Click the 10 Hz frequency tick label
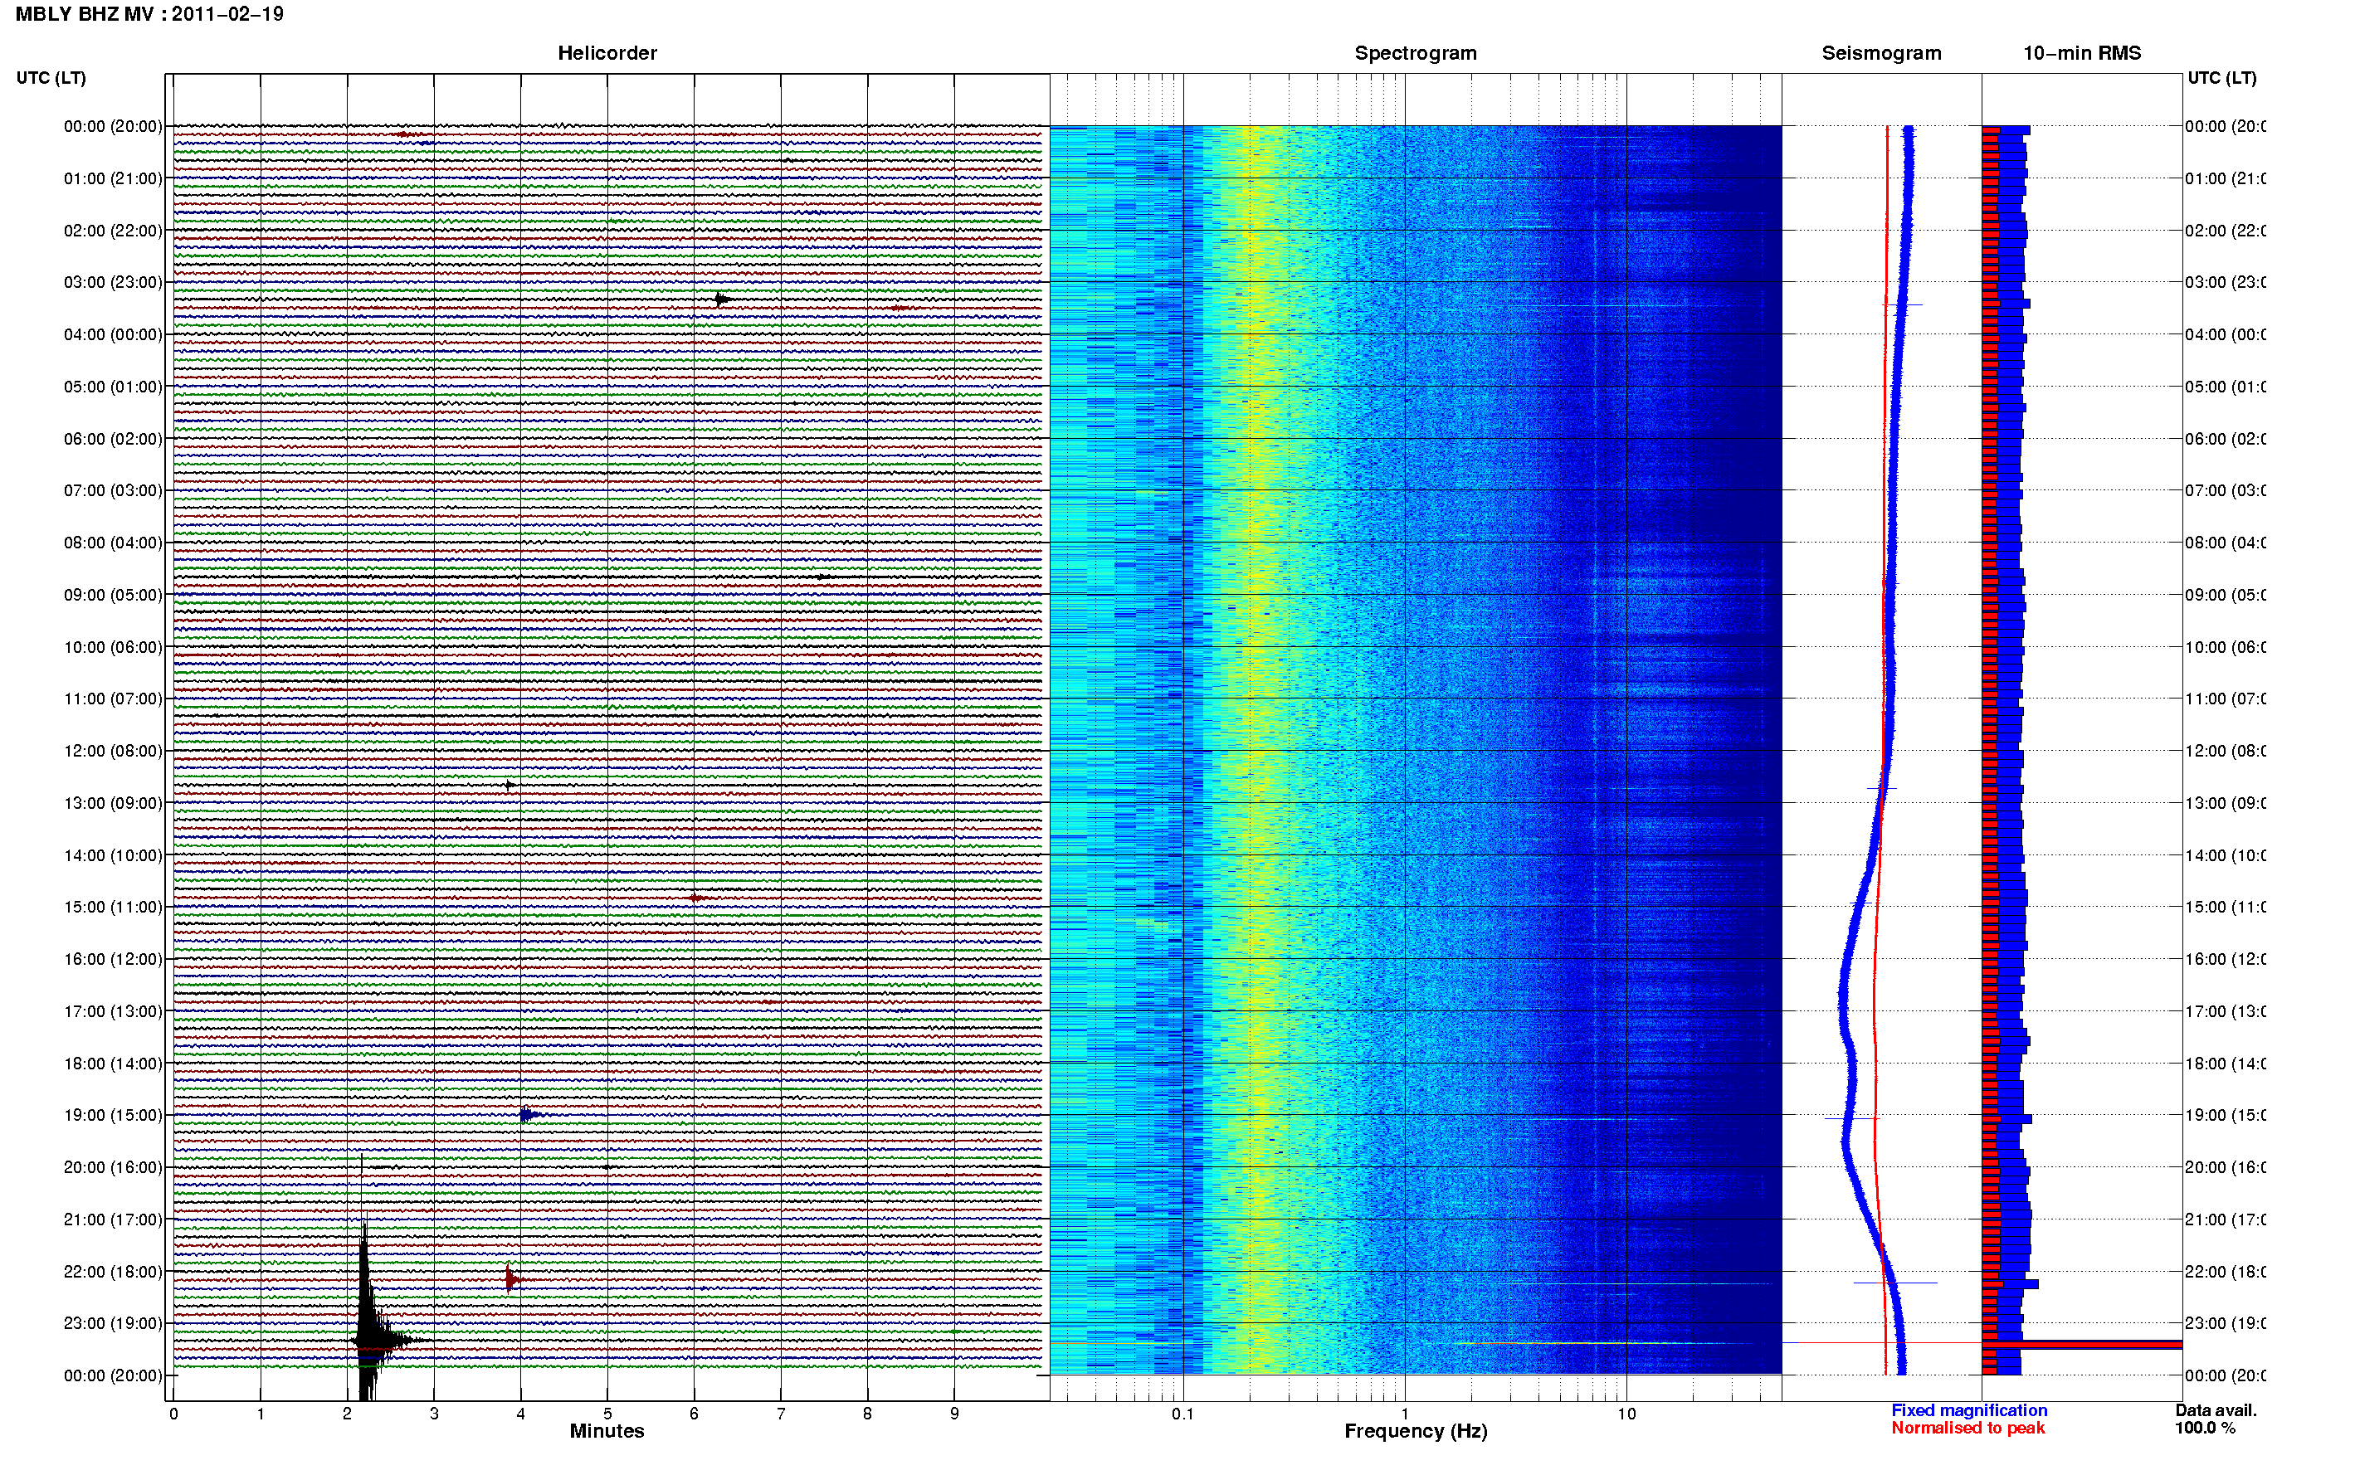Screen dimensions: 2360x1475 coord(1626,1414)
